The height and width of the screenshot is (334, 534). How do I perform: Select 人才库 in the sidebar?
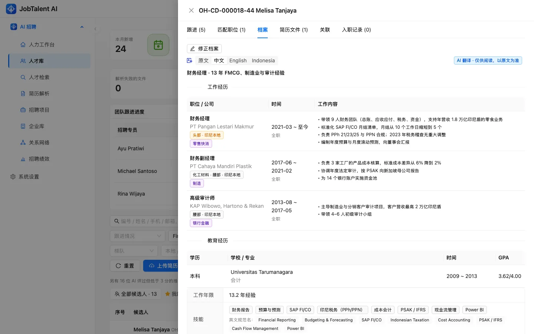pos(49,61)
